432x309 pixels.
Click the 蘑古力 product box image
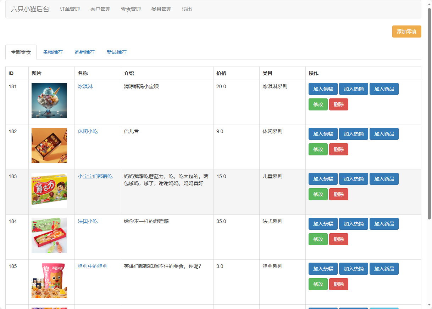click(49, 190)
